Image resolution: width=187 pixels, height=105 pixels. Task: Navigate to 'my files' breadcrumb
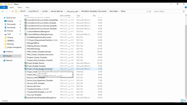(x=45, y=11)
